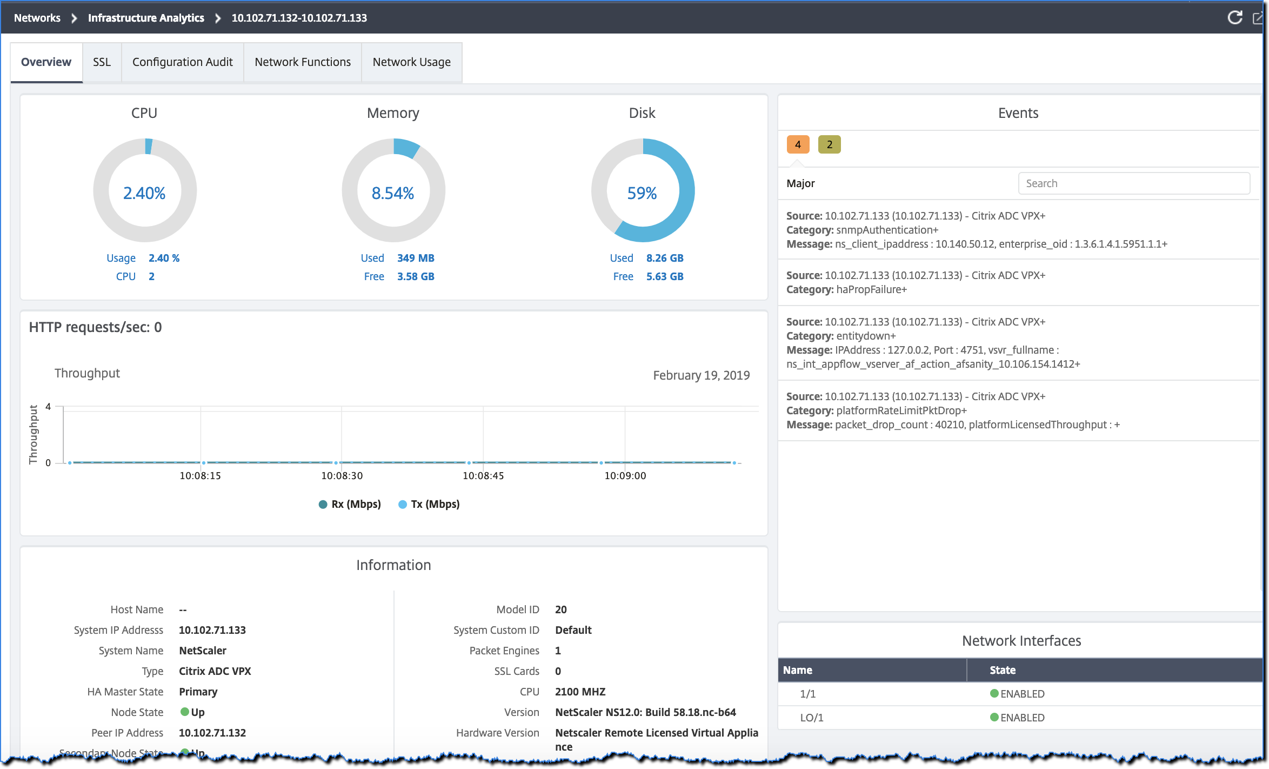The height and width of the screenshot is (769, 1269).
Task: Click the memory Used value 349 MB
Action: coord(416,258)
